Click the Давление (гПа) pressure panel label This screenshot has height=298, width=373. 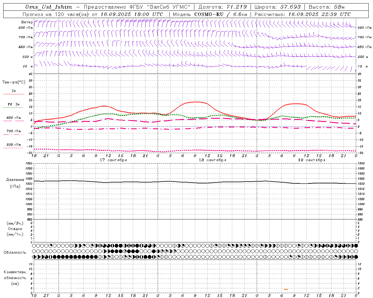(x=15, y=183)
